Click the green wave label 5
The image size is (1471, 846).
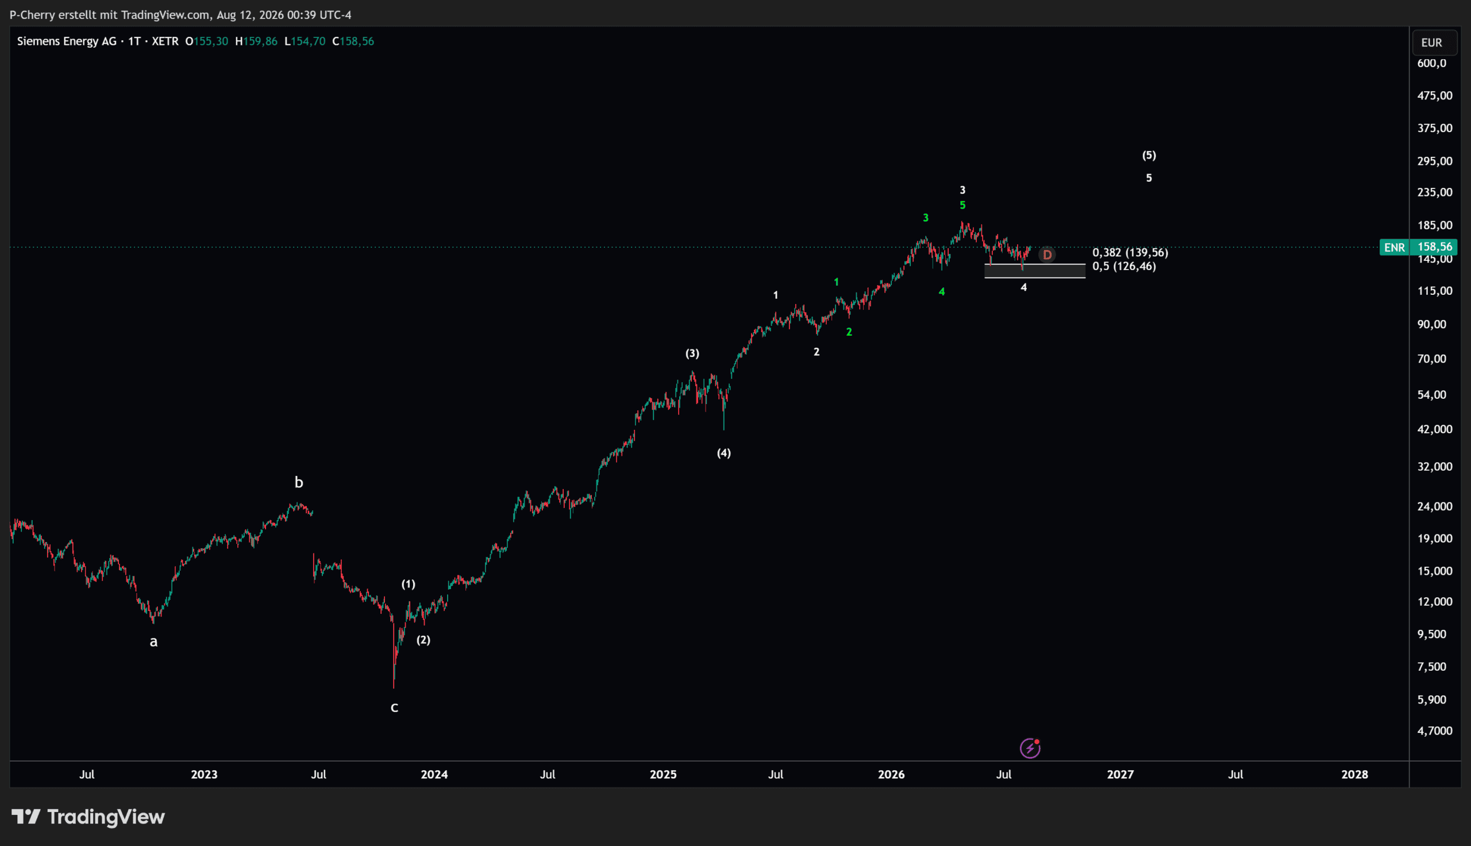pyautogui.click(x=962, y=205)
